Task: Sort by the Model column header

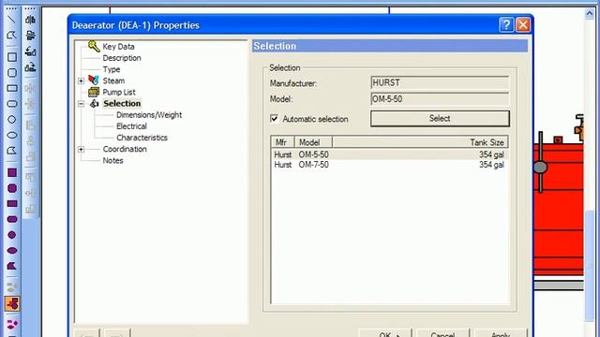Action: click(x=313, y=142)
